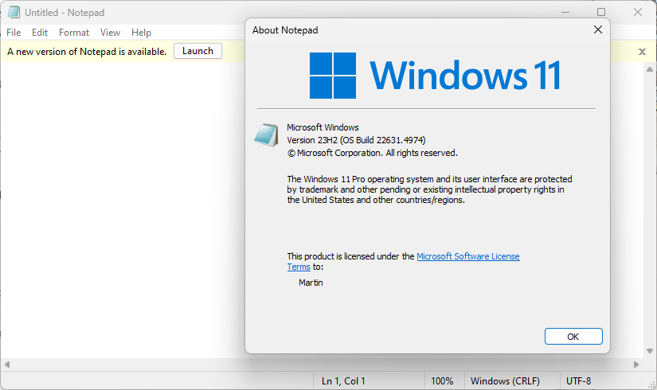Click the Microsoft Windows heading text

pyautogui.click(x=323, y=127)
